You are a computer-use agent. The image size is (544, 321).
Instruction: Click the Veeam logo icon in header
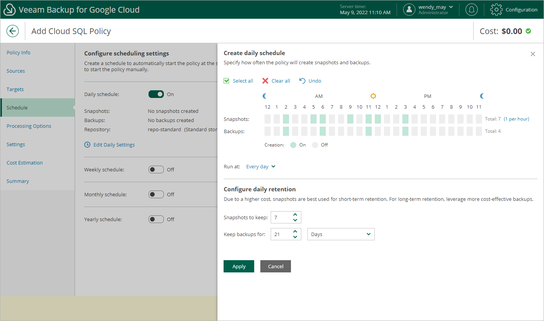10,10
